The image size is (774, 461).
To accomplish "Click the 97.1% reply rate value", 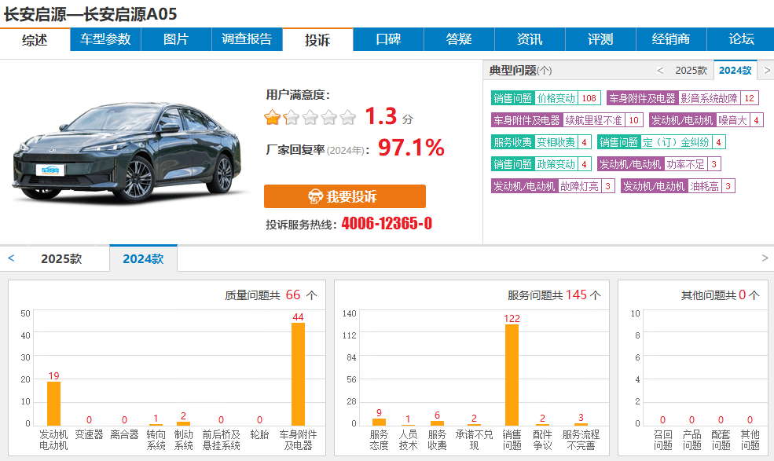I will tap(411, 148).
